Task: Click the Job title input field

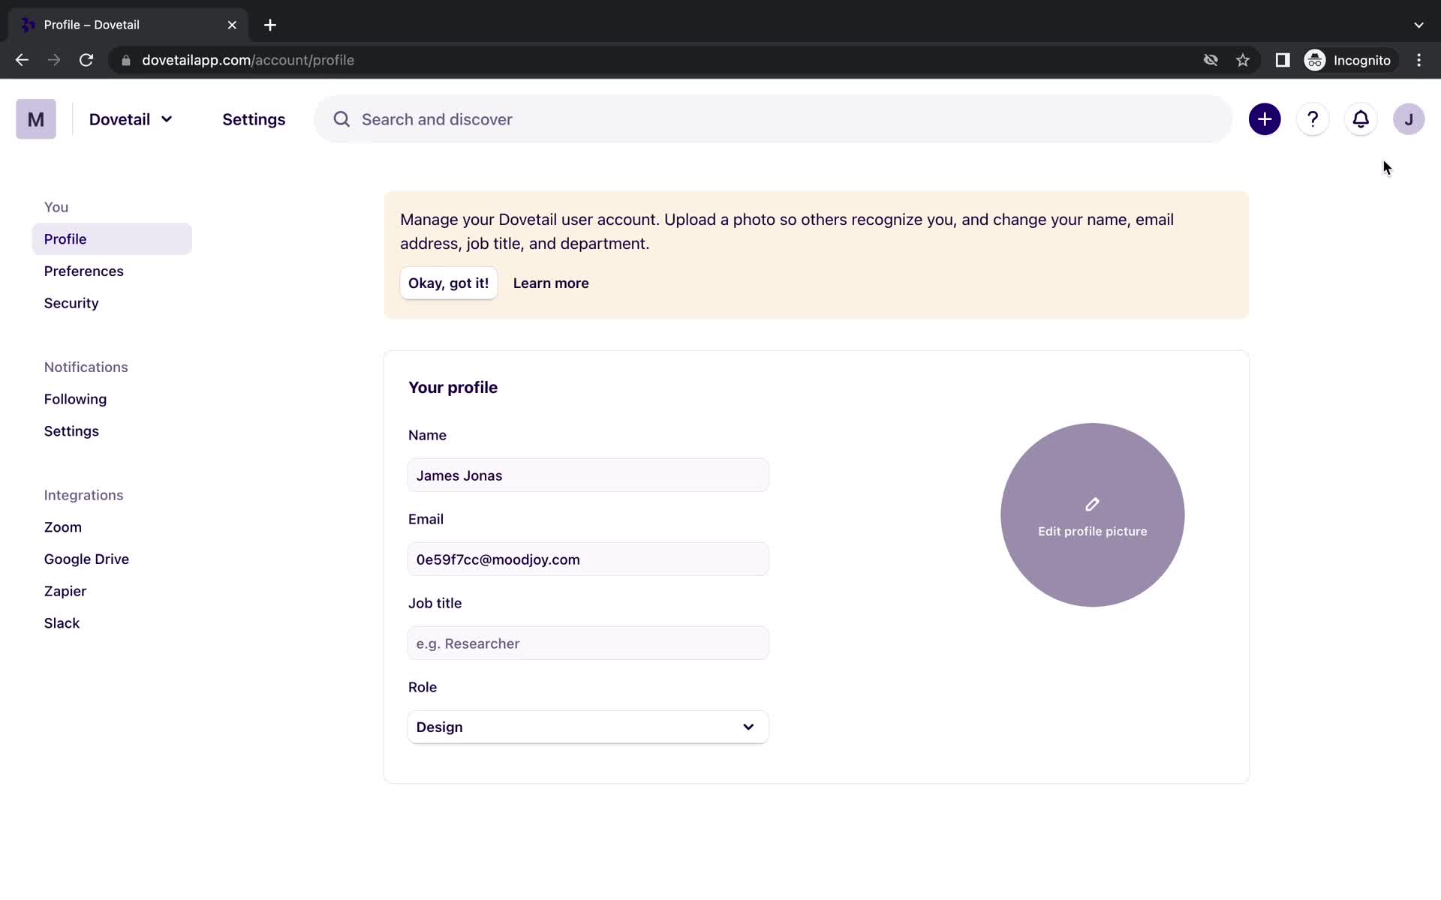Action: point(588,643)
